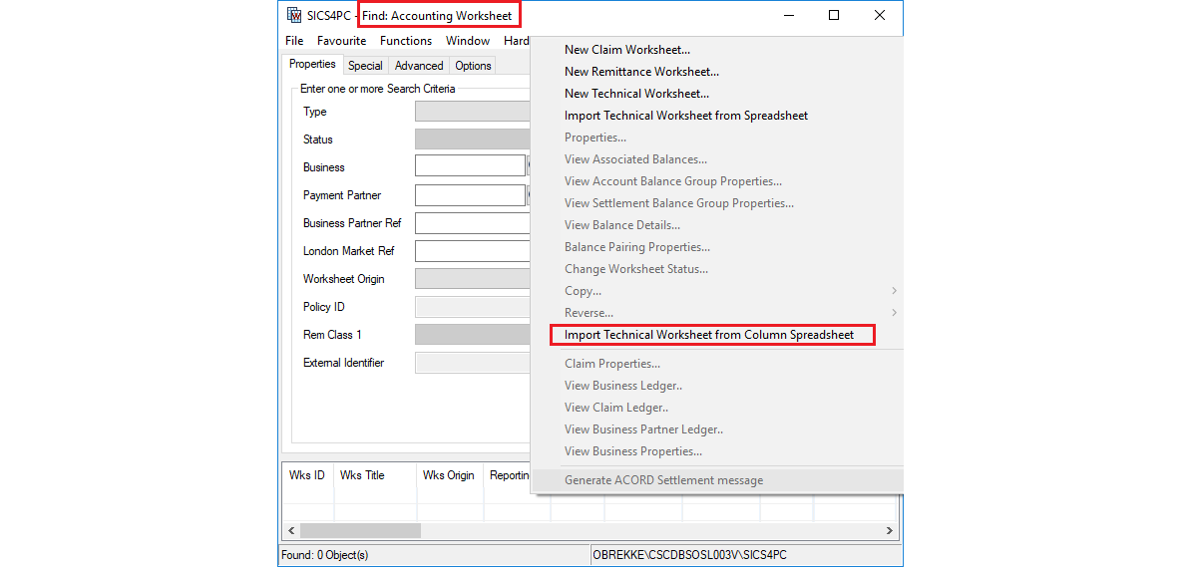Click Change Worksheet Status... entry
Image resolution: width=1181 pixels, height=567 pixels.
(x=636, y=268)
